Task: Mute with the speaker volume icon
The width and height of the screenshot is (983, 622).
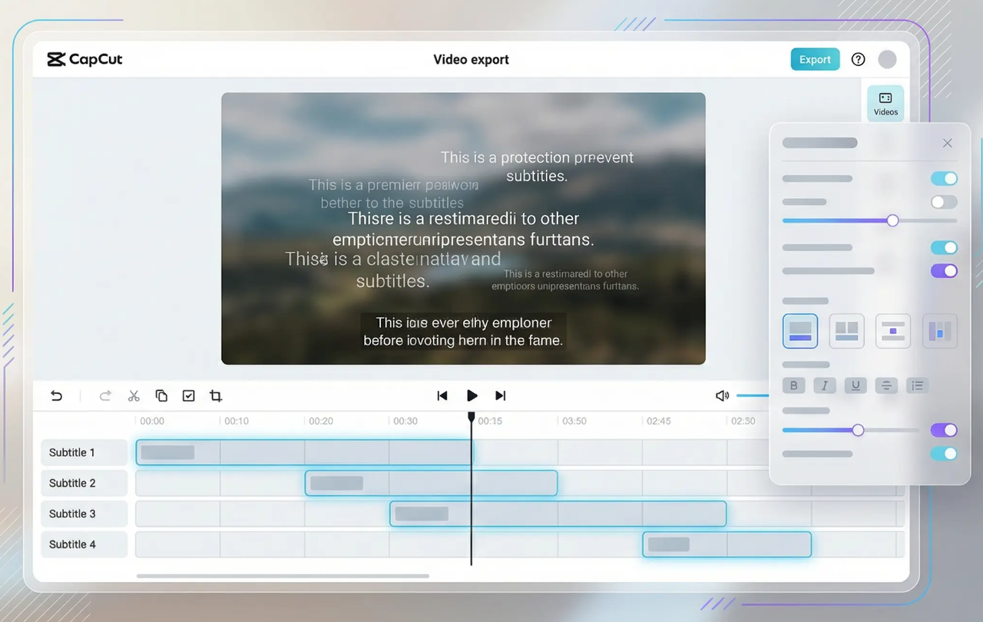Action: [x=722, y=395]
